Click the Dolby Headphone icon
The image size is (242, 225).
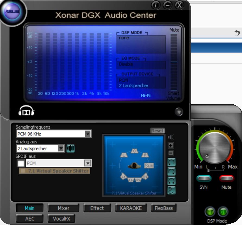[26, 111]
